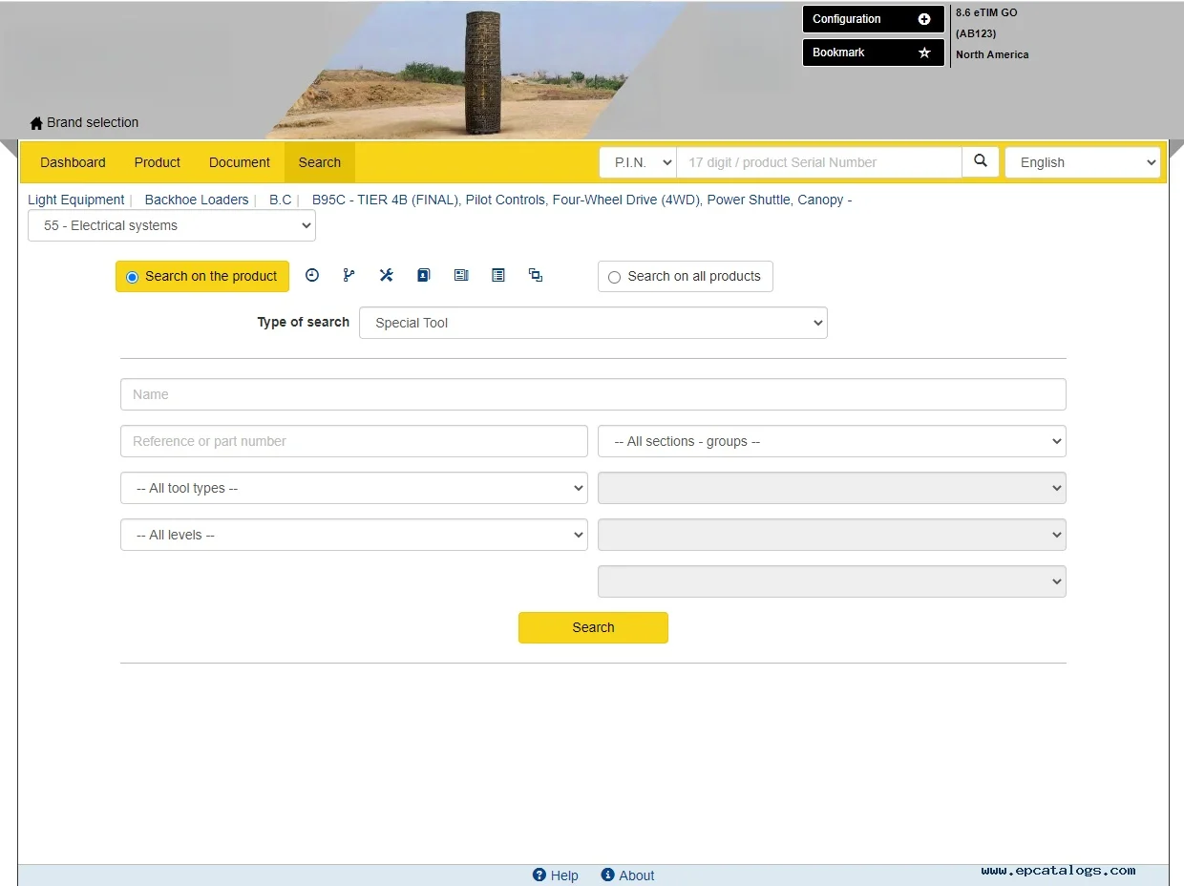The image size is (1184, 886).
Task: Open All sections - groups dropdown
Action: tap(832, 441)
